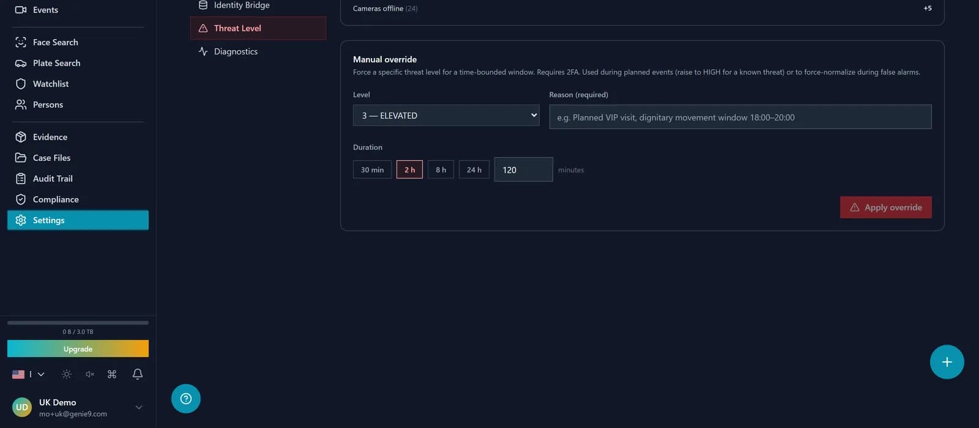979x428 pixels.
Task: Open the Compliance page
Action: point(78,199)
